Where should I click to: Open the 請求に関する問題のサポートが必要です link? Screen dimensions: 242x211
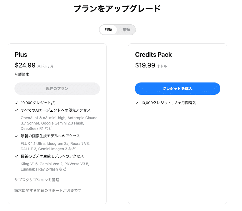click(x=48, y=191)
